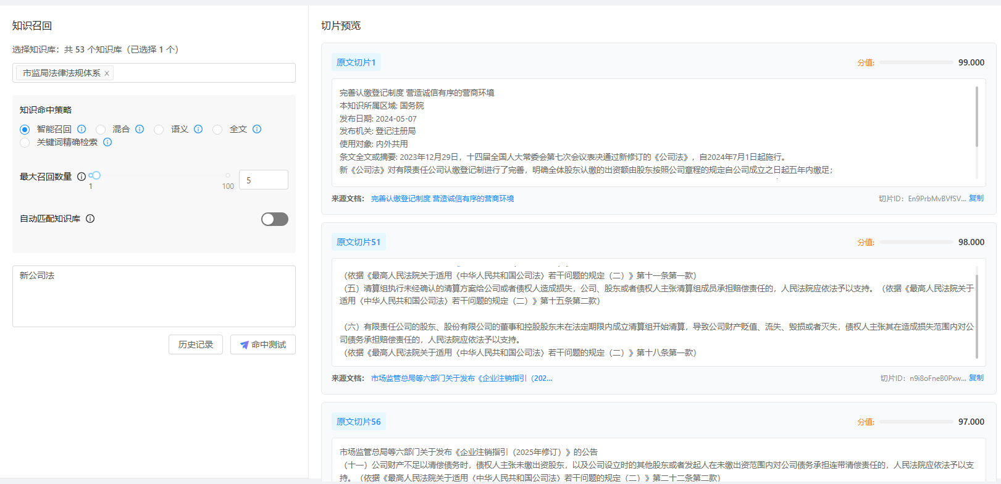Click the 最大召回数量 slider handle
The height and width of the screenshot is (484, 1001).
(96, 175)
